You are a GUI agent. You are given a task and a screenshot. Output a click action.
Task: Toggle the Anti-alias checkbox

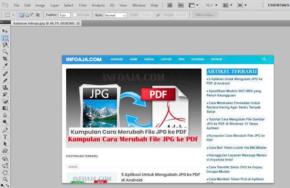click(74, 15)
